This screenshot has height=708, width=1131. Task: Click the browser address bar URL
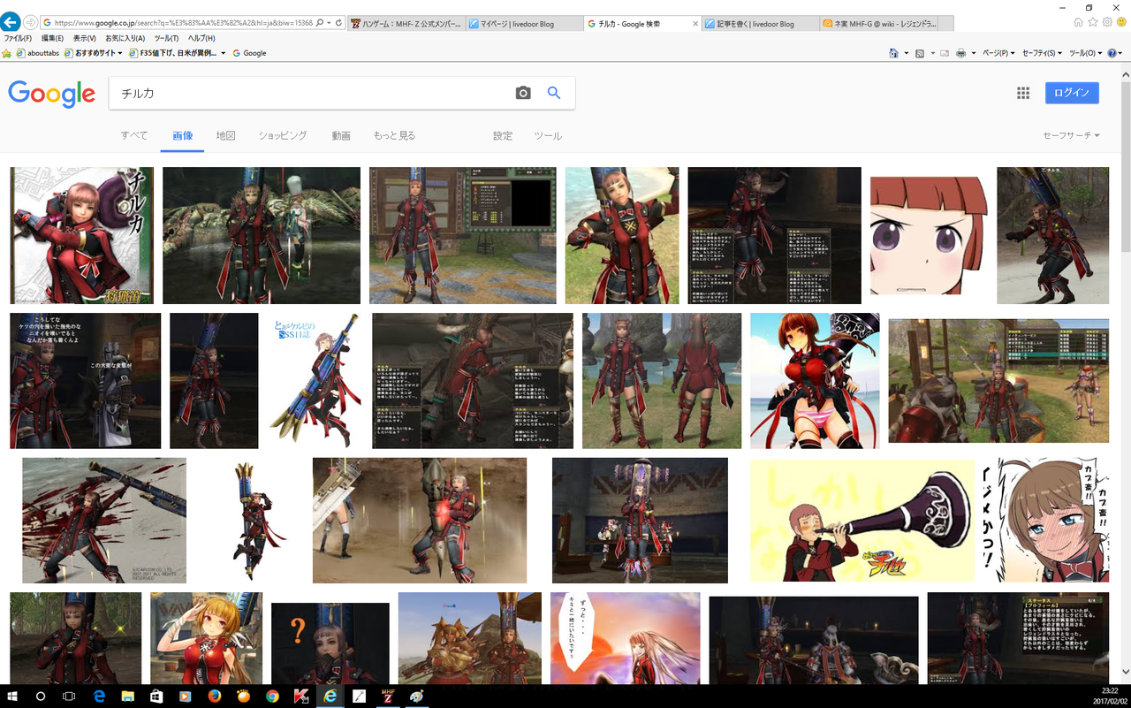coord(183,23)
